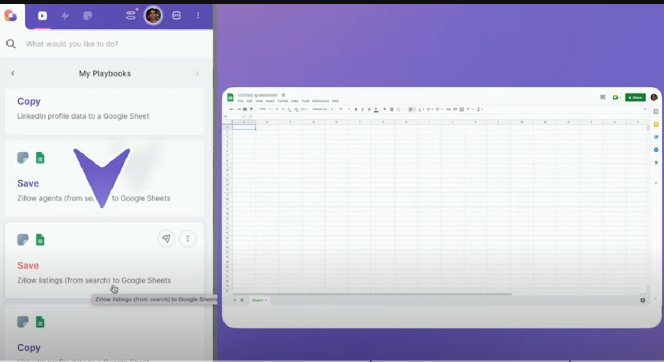Open the Autobooks lightning-bolt tab
Screen dimensions: 664x362
click(65, 16)
